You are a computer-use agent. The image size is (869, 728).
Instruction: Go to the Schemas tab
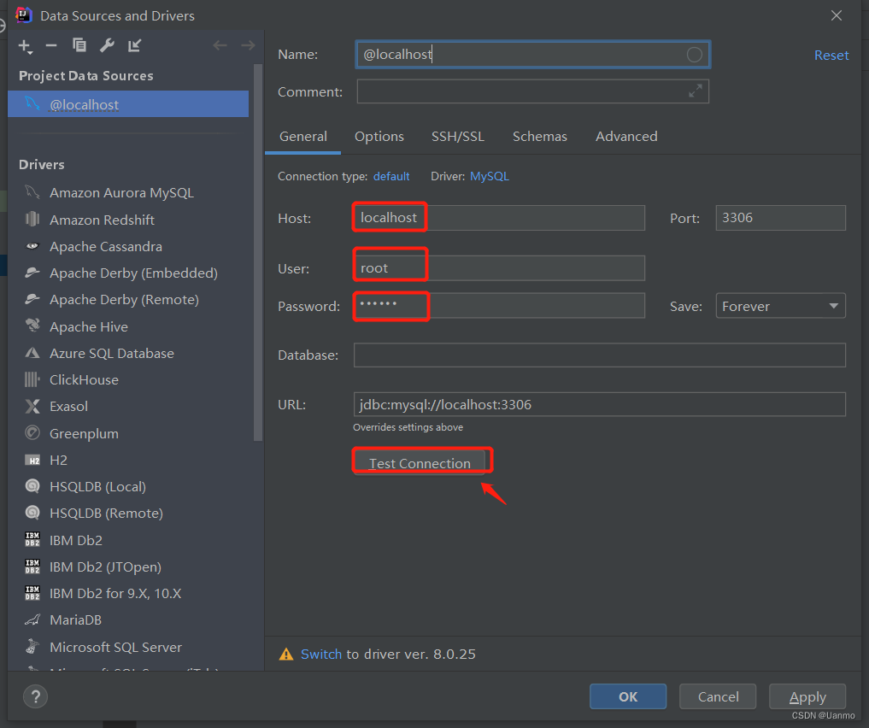tap(540, 137)
